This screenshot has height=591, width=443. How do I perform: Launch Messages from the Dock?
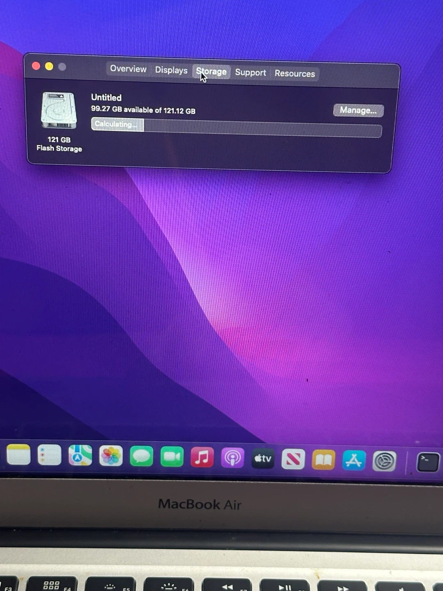pos(142,456)
